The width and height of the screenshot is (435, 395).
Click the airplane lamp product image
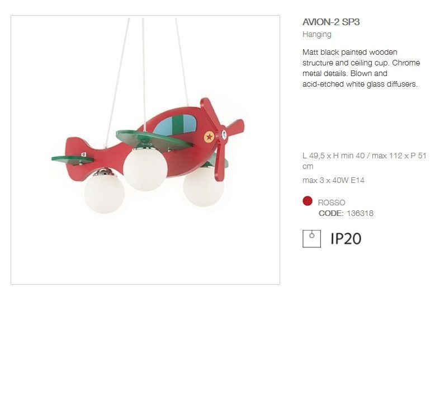tap(145, 150)
